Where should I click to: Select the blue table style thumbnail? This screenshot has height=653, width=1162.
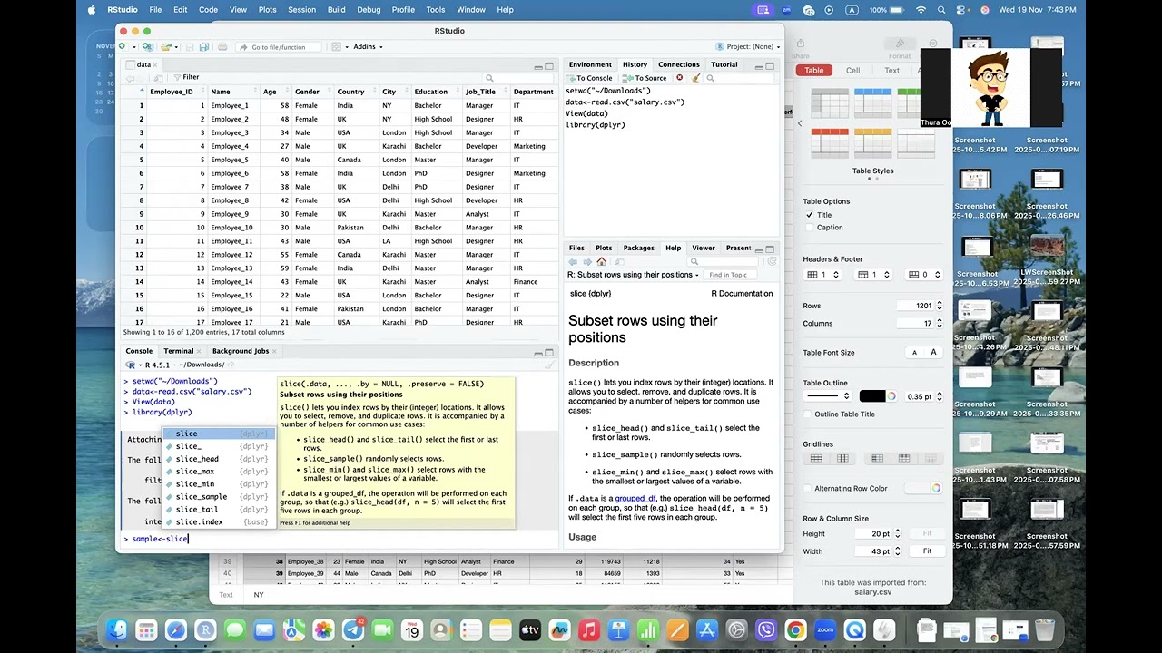point(872,102)
